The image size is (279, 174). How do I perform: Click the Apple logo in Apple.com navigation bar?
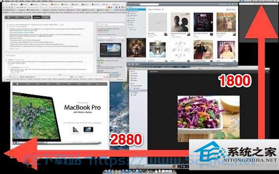pyautogui.click(x=17, y=84)
